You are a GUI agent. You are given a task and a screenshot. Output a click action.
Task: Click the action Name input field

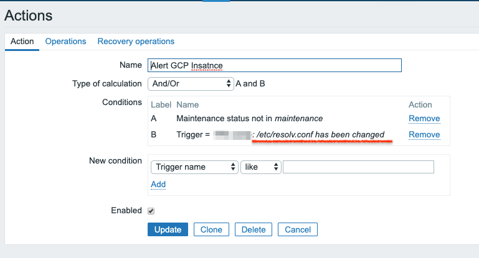[275, 65]
